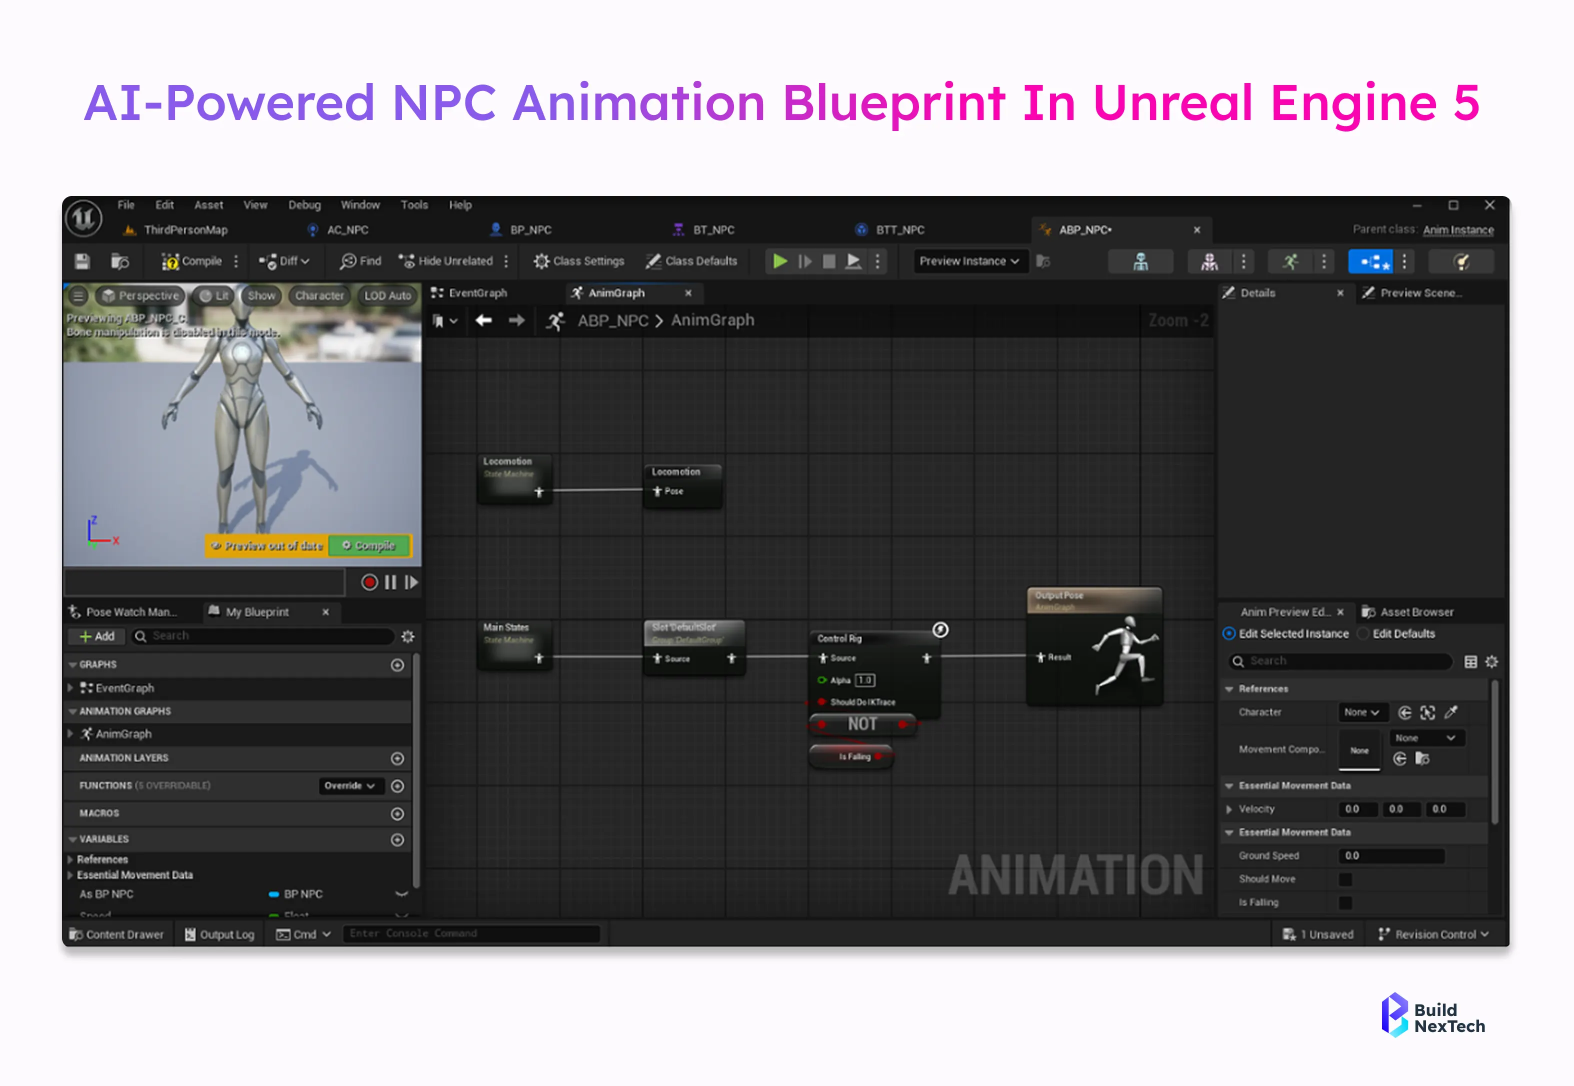Screen dimensions: 1574x1086
Task: Open the Revision Control menu
Action: (1433, 933)
